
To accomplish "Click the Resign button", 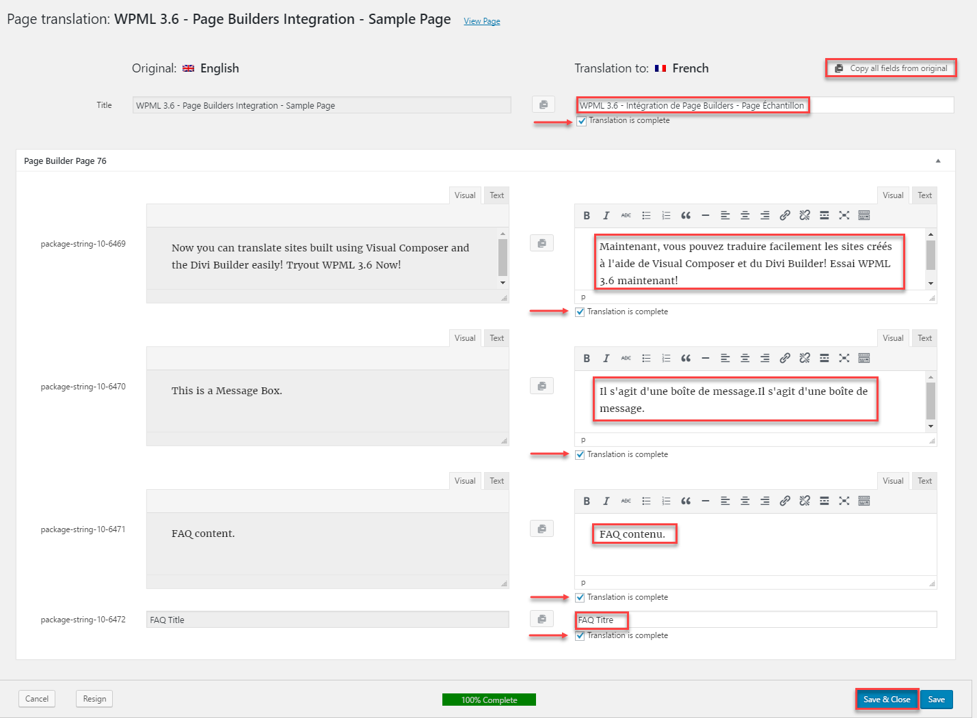I will 94,699.
